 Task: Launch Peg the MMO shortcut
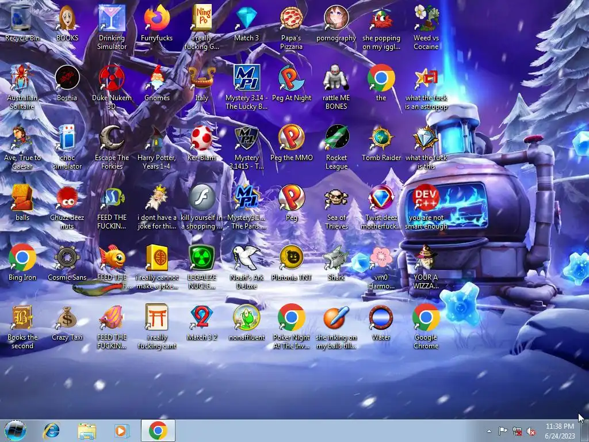(291, 143)
